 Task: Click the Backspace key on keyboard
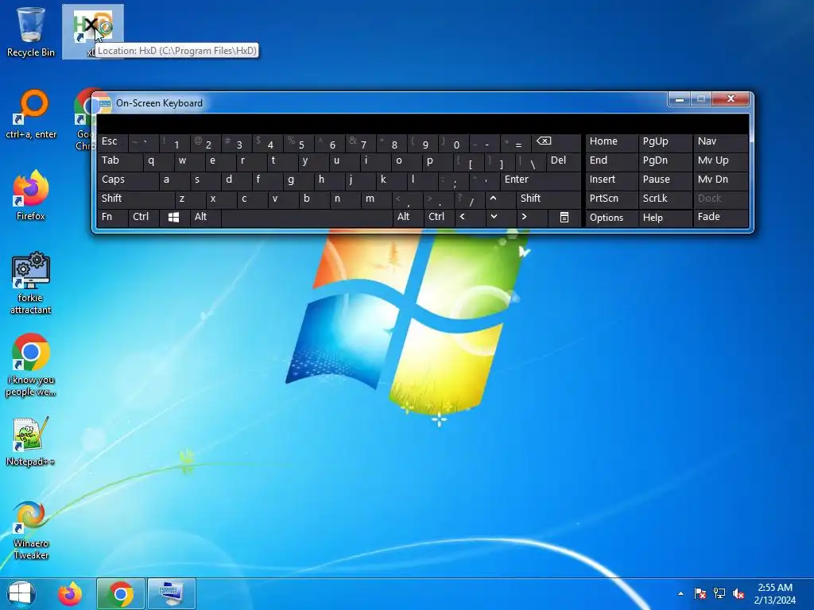point(556,142)
